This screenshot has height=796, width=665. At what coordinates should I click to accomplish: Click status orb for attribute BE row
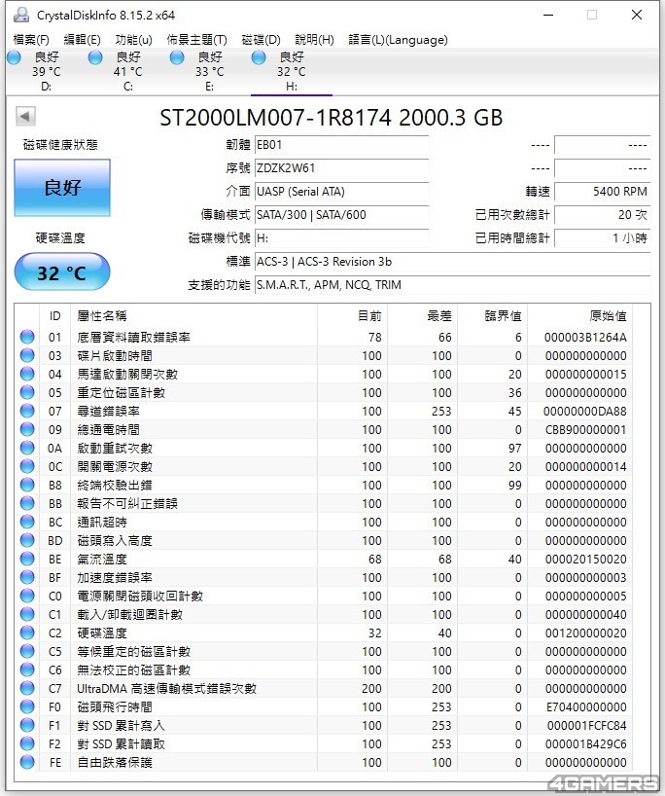(x=27, y=559)
